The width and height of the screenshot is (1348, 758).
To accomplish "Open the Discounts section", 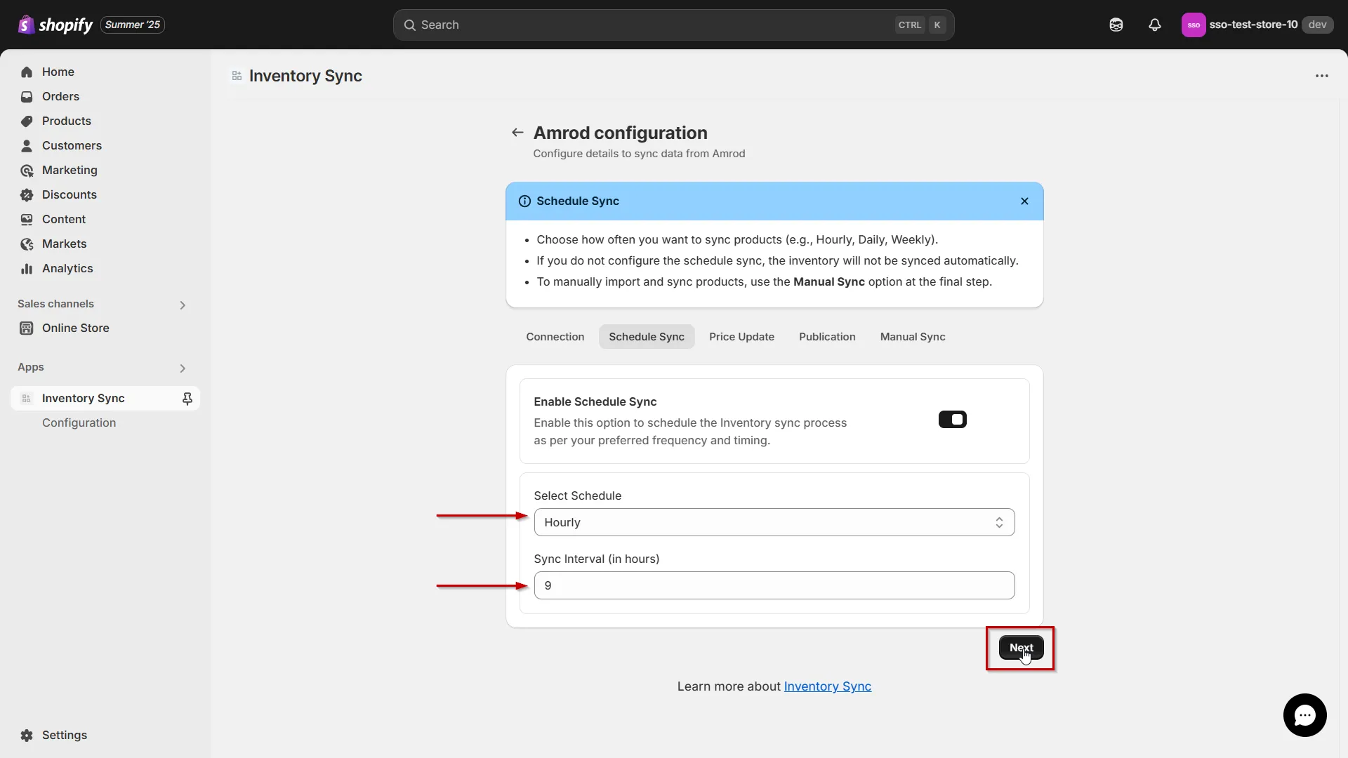I will [68, 194].
